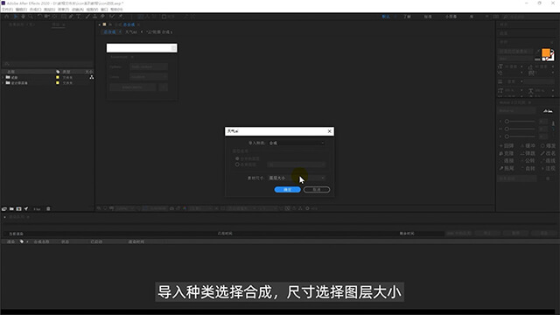Select the Type text tool
The image size is (560, 315).
(x=79, y=17)
